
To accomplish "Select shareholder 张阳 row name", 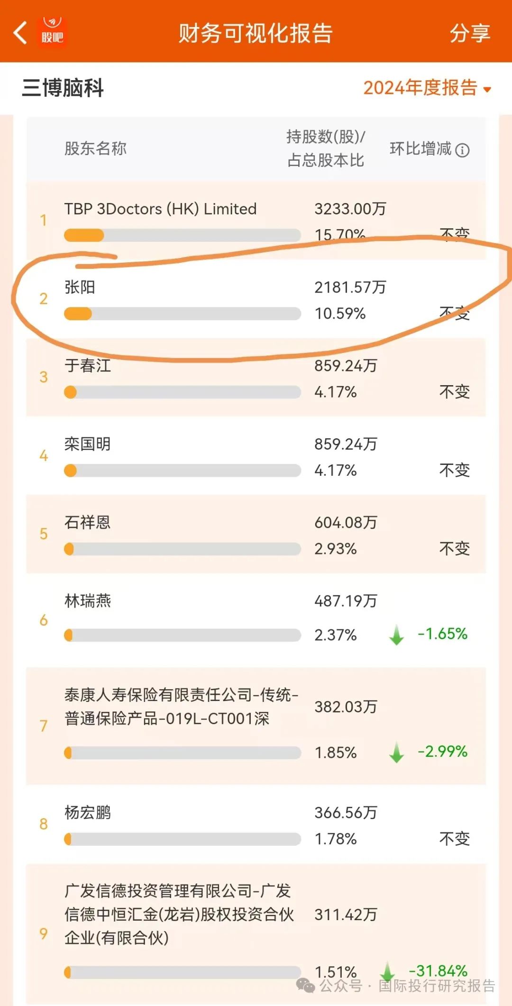I will click(x=80, y=287).
